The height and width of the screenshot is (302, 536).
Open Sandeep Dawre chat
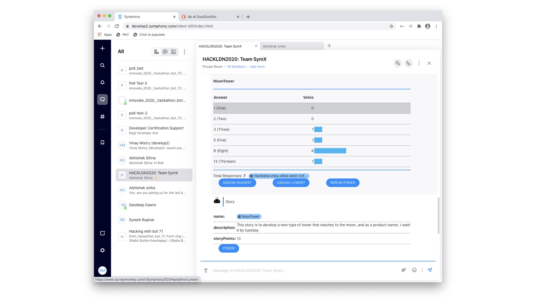point(154,205)
